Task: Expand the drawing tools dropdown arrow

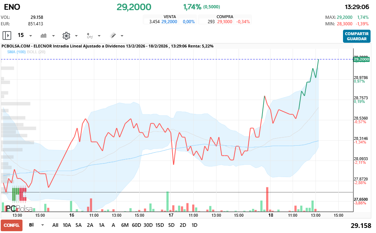Action: point(122,36)
